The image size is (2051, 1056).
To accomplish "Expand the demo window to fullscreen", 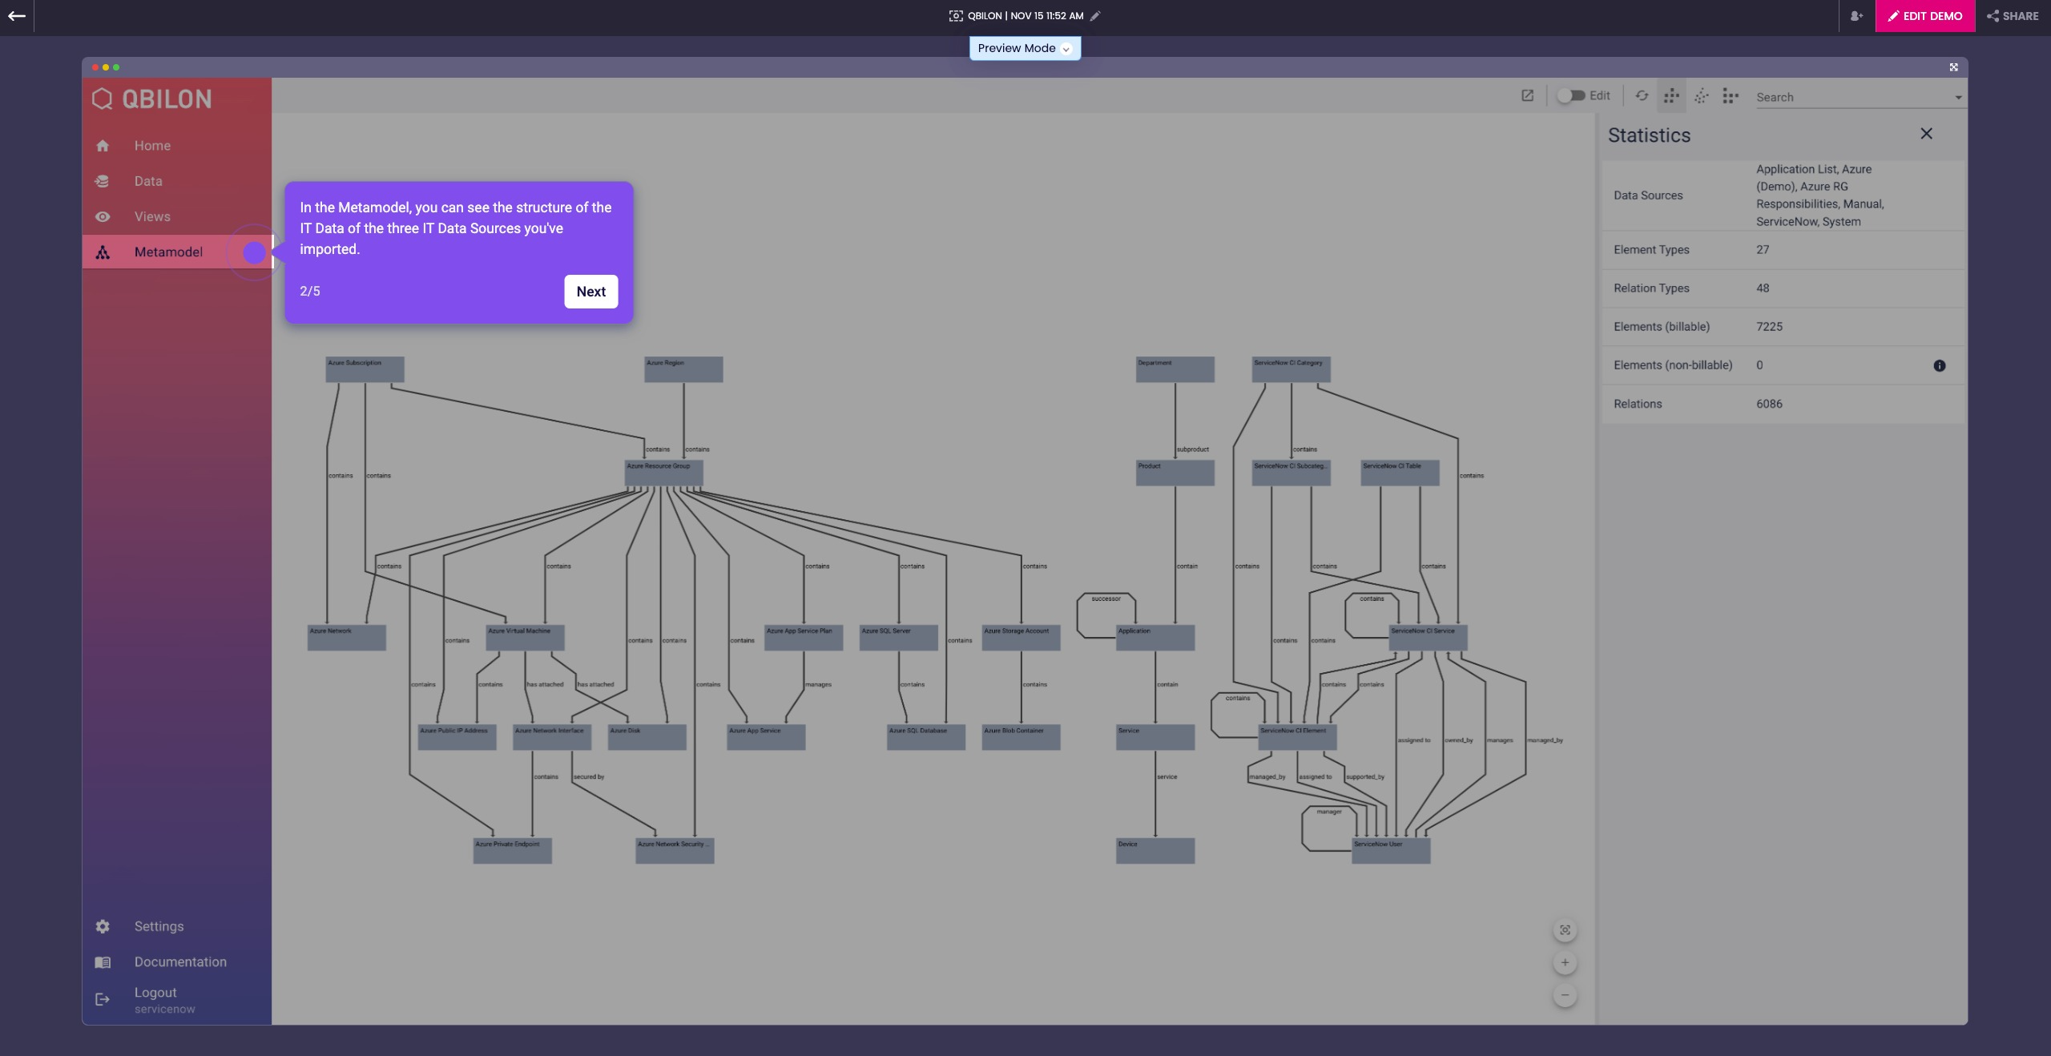I will (x=1953, y=67).
